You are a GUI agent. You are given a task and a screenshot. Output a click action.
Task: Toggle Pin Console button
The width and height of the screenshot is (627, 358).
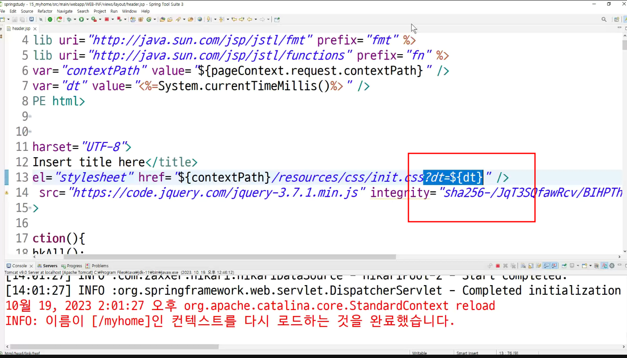coord(564,265)
